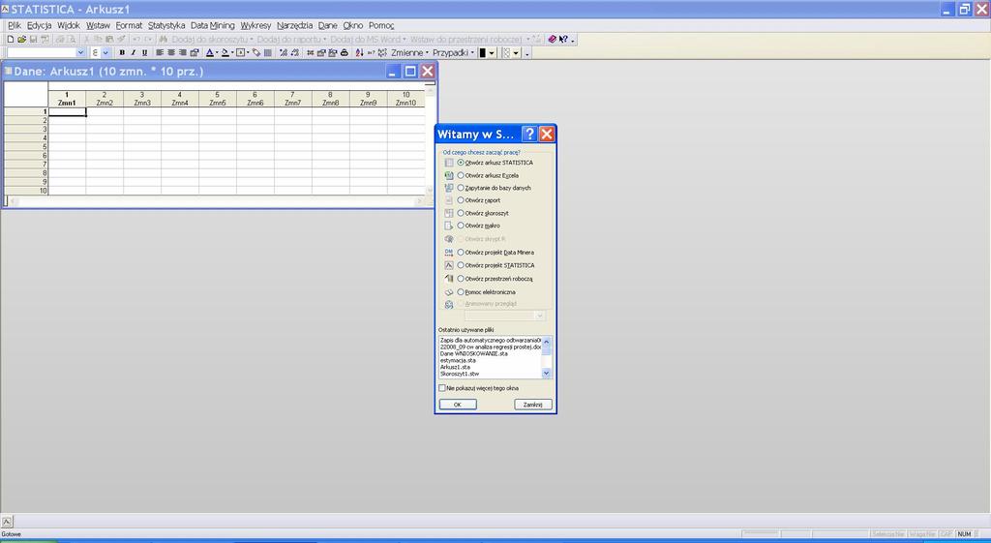Screen dimensions: 991x543
Task: Apply underline formatting with U icon
Action: tap(145, 53)
